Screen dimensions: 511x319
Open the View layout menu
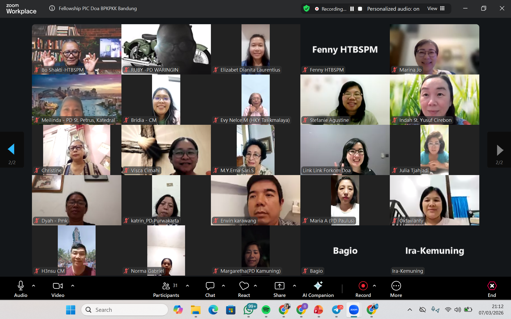click(436, 9)
